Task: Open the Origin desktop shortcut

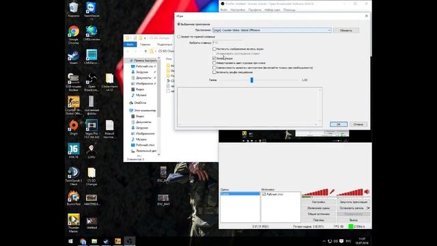Action: pyautogui.click(x=74, y=128)
